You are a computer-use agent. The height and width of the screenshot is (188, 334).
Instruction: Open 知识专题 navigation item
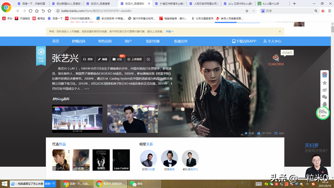[x=153, y=41]
